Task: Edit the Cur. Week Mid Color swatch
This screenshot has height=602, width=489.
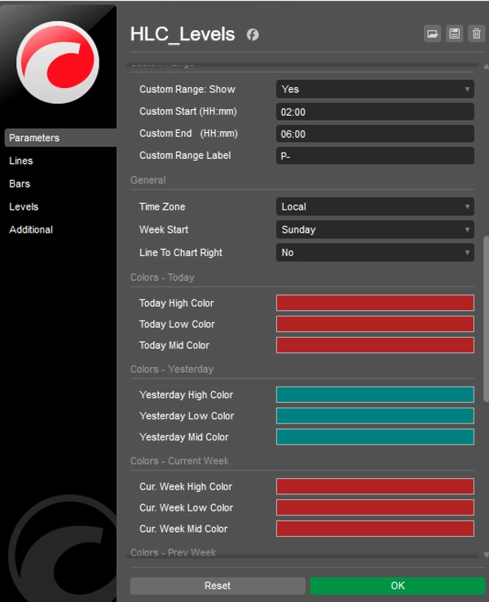Action: click(375, 529)
